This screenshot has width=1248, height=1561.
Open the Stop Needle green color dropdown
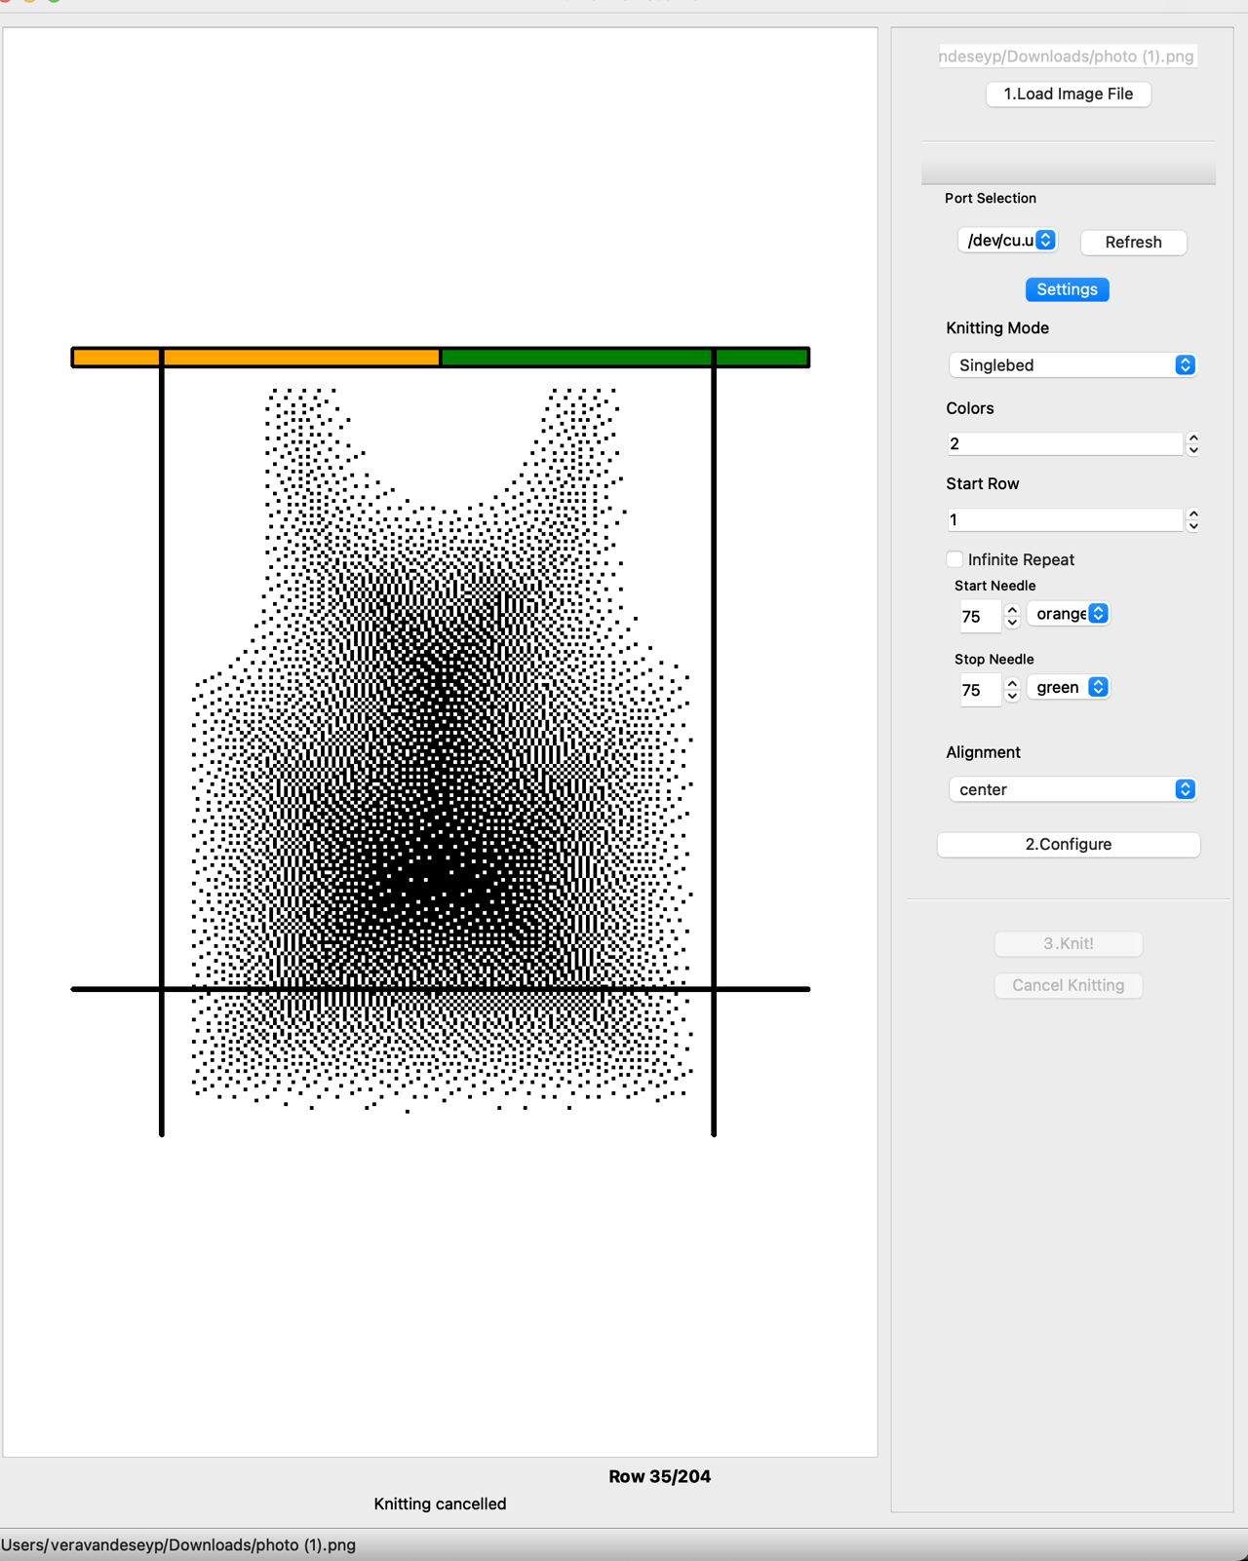click(1070, 688)
